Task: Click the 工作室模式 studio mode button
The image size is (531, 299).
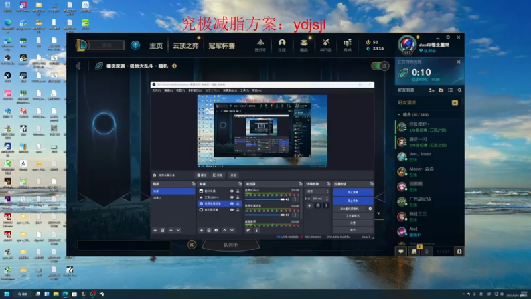Action: click(x=353, y=216)
